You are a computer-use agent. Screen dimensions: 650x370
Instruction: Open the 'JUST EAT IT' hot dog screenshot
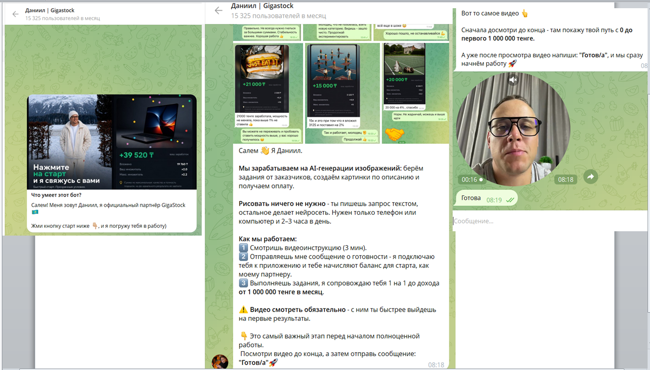[262, 78]
